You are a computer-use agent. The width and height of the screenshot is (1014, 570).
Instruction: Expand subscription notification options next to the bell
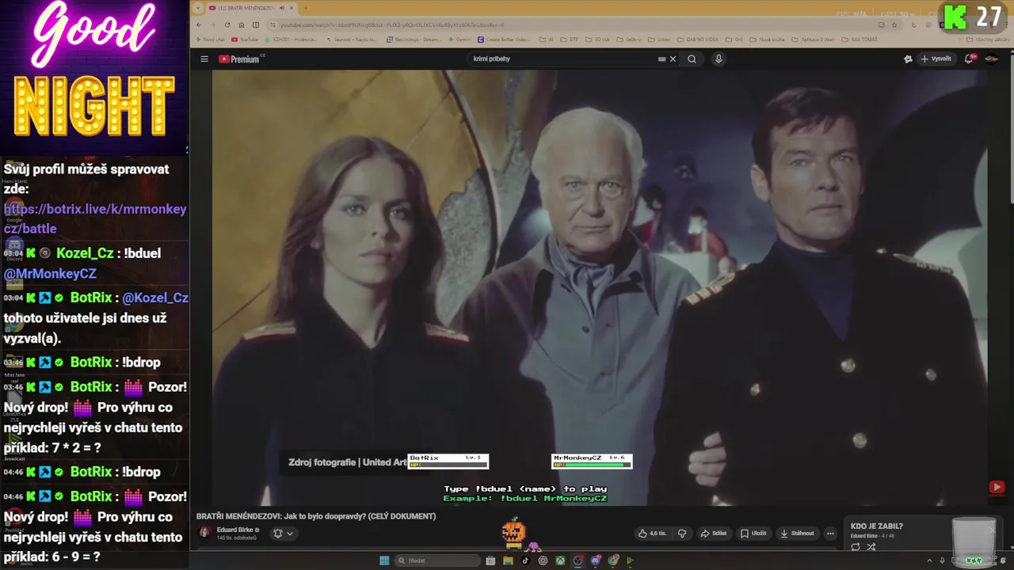click(290, 534)
